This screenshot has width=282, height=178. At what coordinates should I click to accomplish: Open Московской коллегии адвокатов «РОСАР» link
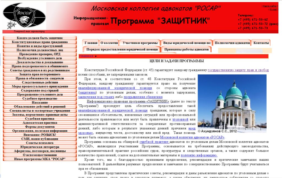point(192,137)
